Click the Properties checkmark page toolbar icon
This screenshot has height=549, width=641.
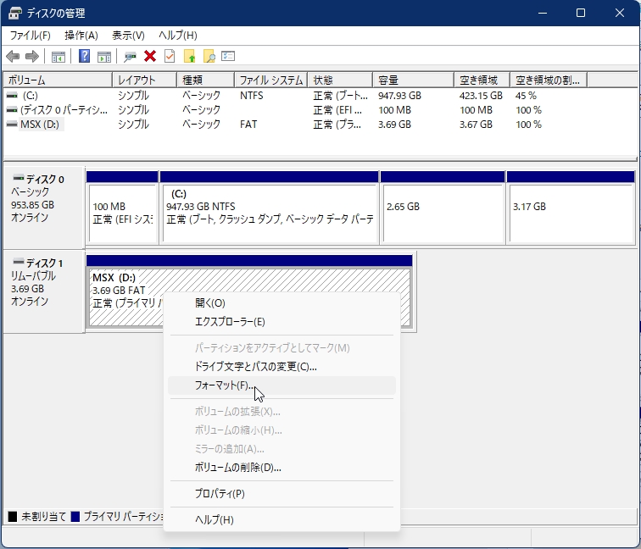(170, 56)
